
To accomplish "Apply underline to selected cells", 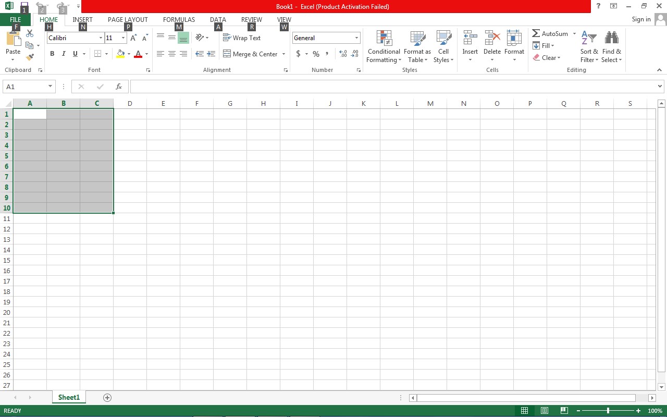I will click(75, 53).
